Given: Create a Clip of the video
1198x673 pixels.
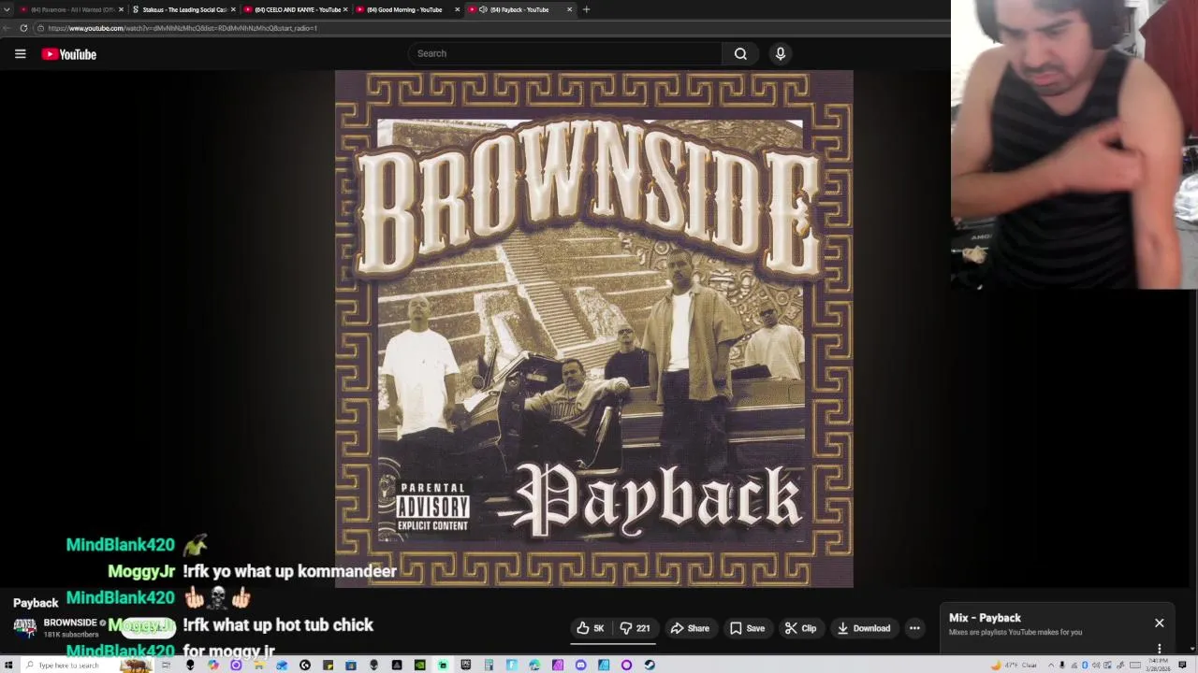Looking at the screenshot, I should click(801, 628).
